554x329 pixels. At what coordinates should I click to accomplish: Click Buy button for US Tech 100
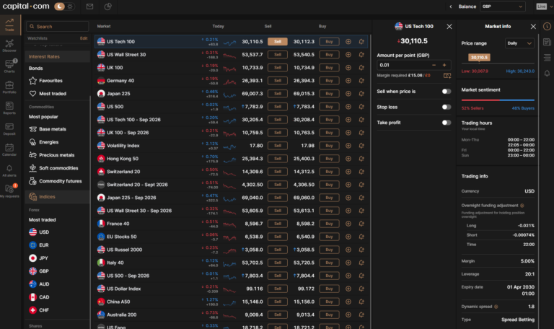pos(329,42)
